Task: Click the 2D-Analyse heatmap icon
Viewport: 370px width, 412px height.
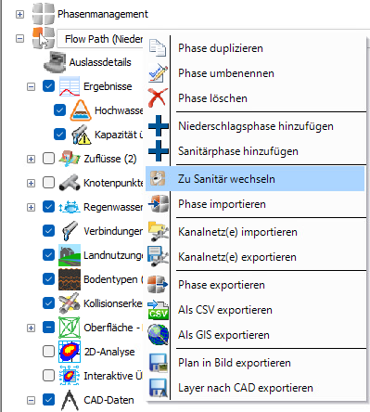Action: tap(70, 352)
